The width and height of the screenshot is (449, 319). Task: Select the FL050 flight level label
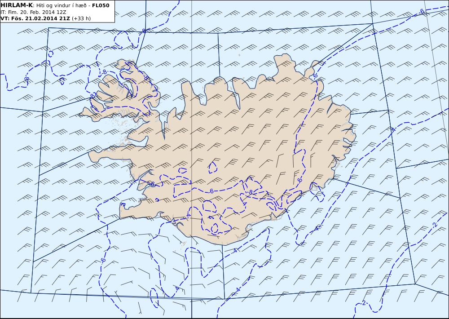point(101,5)
